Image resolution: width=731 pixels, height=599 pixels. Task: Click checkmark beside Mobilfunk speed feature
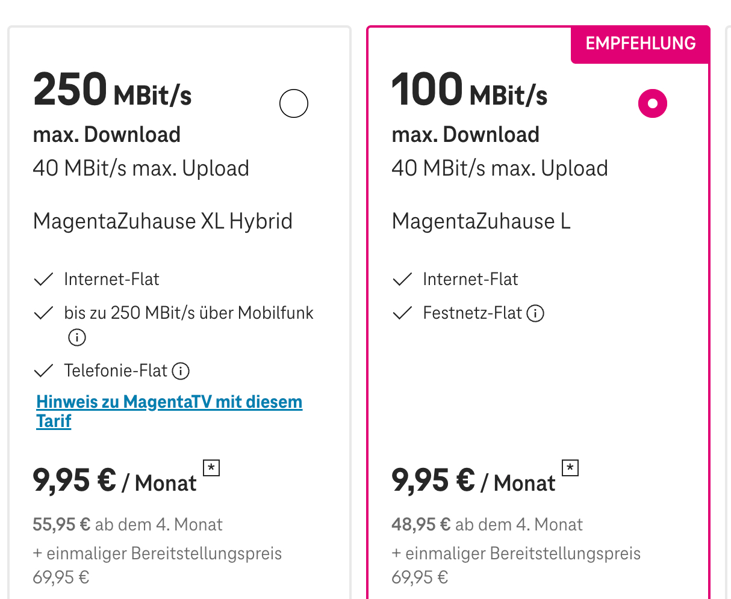[44, 313]
